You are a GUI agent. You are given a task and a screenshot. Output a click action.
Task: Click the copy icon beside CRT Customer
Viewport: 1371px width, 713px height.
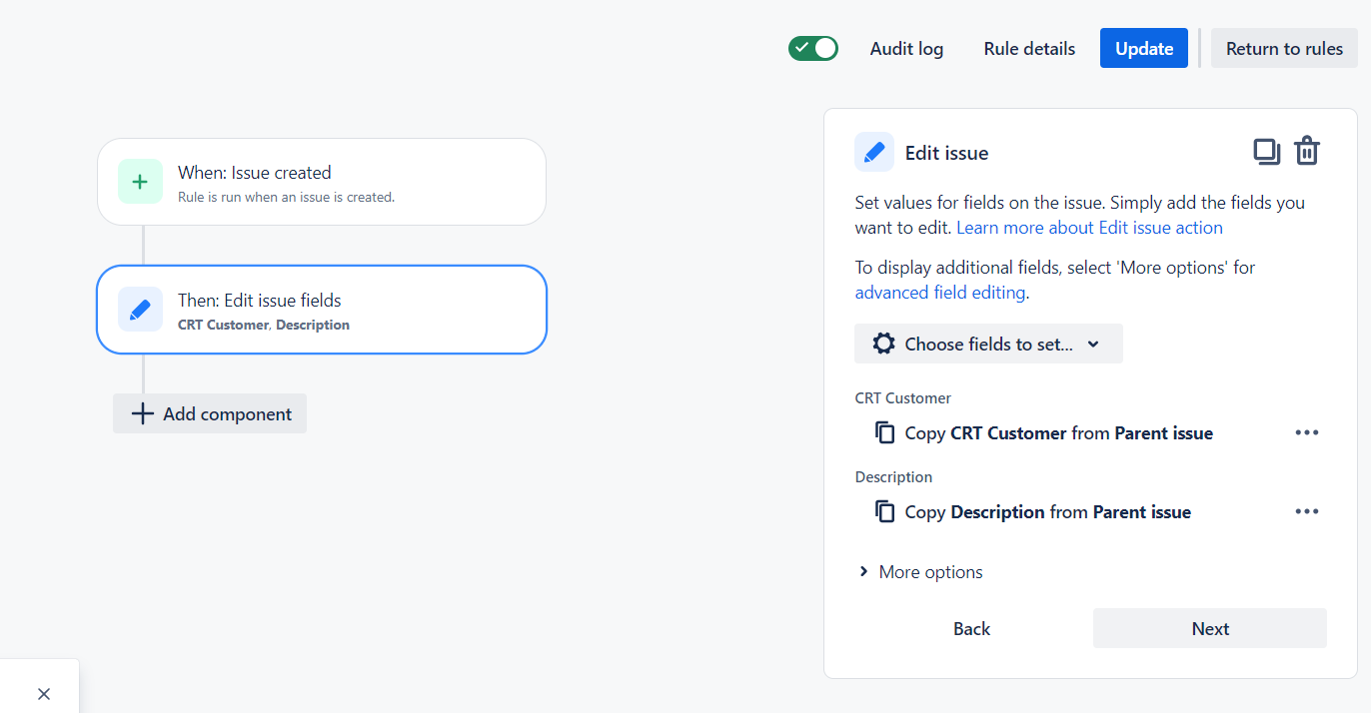click(x=884, y=432)
